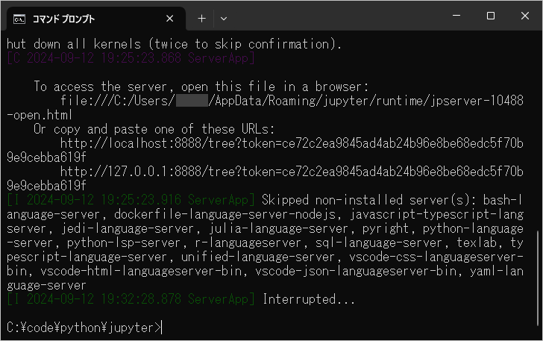Close the terminal window

pos(524,16)
